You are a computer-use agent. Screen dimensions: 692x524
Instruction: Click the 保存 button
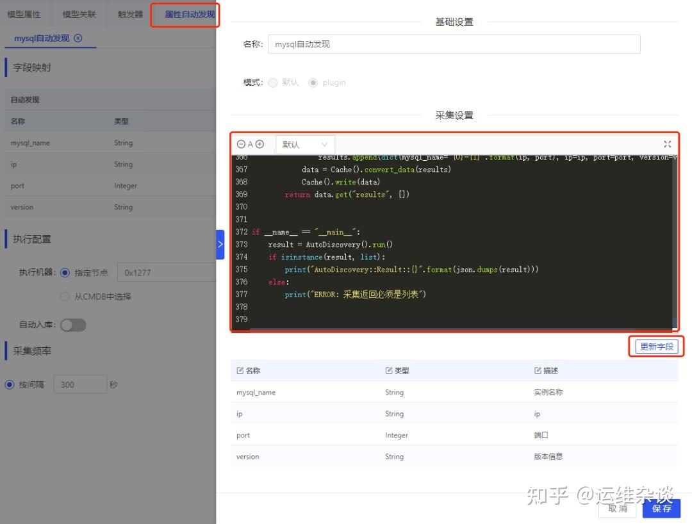tap(662, 508)
